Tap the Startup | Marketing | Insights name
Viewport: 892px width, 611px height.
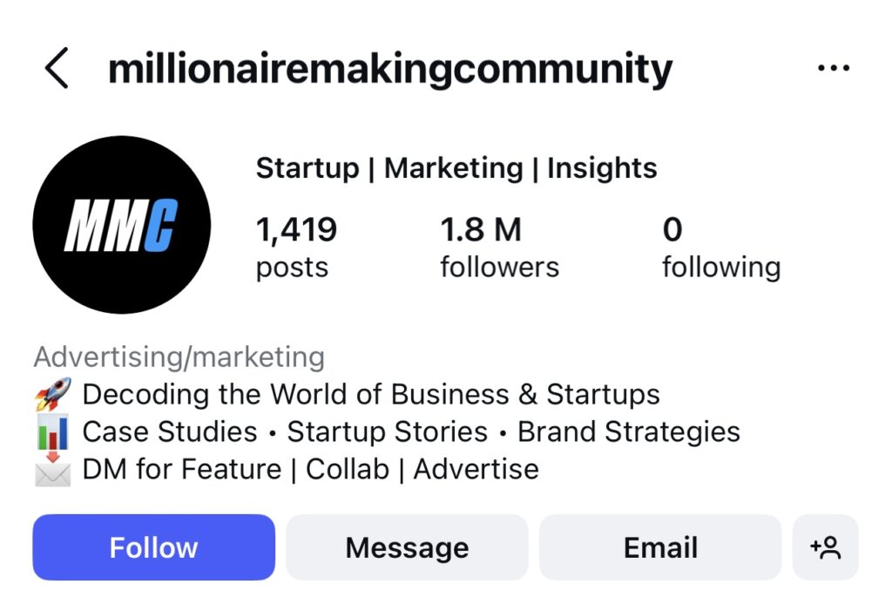click(x=456, y=168)
